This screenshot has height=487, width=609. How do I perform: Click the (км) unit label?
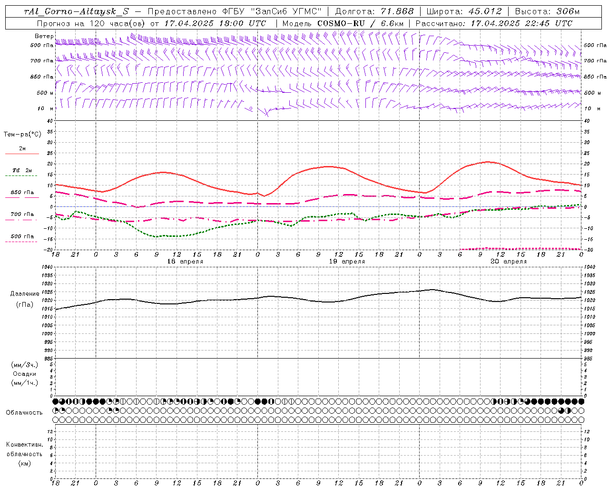pos(24,463)
